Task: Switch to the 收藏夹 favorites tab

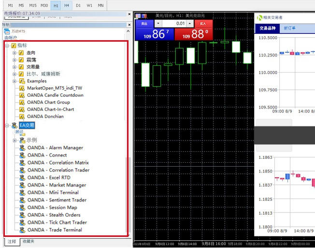Action: [29, 241]
